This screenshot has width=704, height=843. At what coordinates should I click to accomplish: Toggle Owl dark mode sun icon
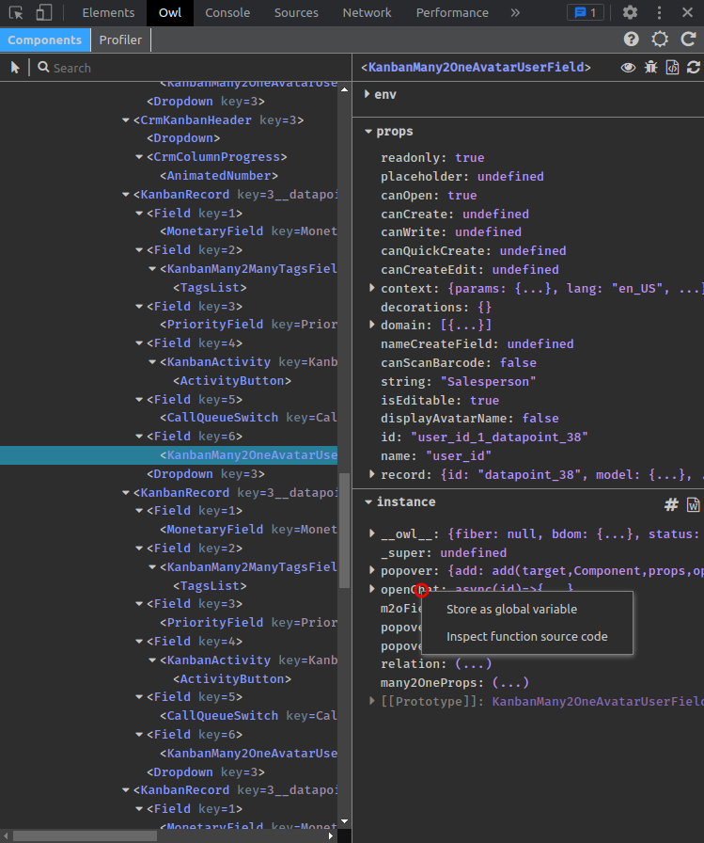tap(660, 40)
